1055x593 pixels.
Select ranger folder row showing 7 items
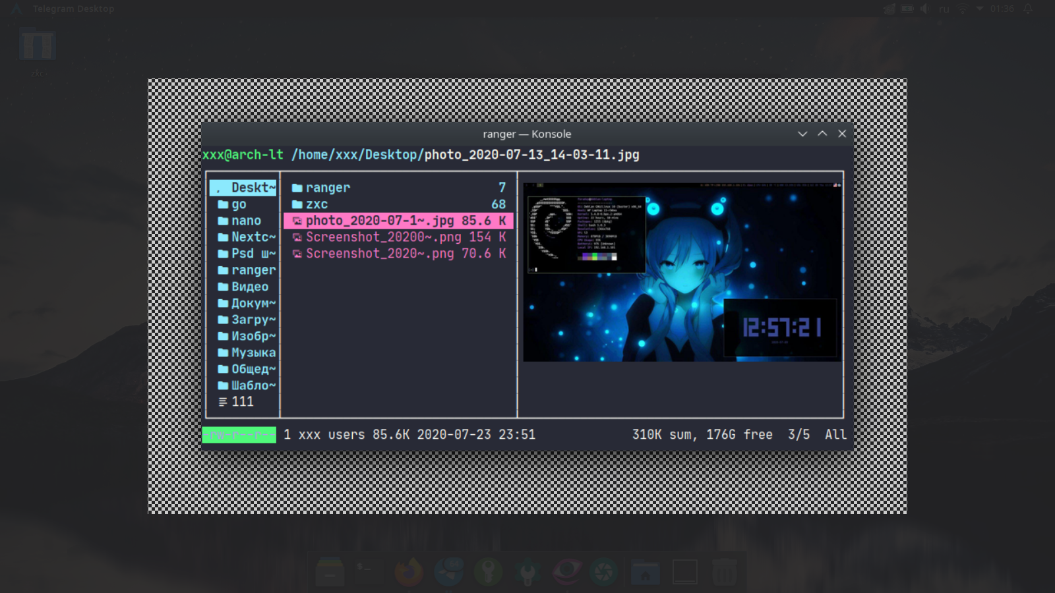tap(398, 188)
